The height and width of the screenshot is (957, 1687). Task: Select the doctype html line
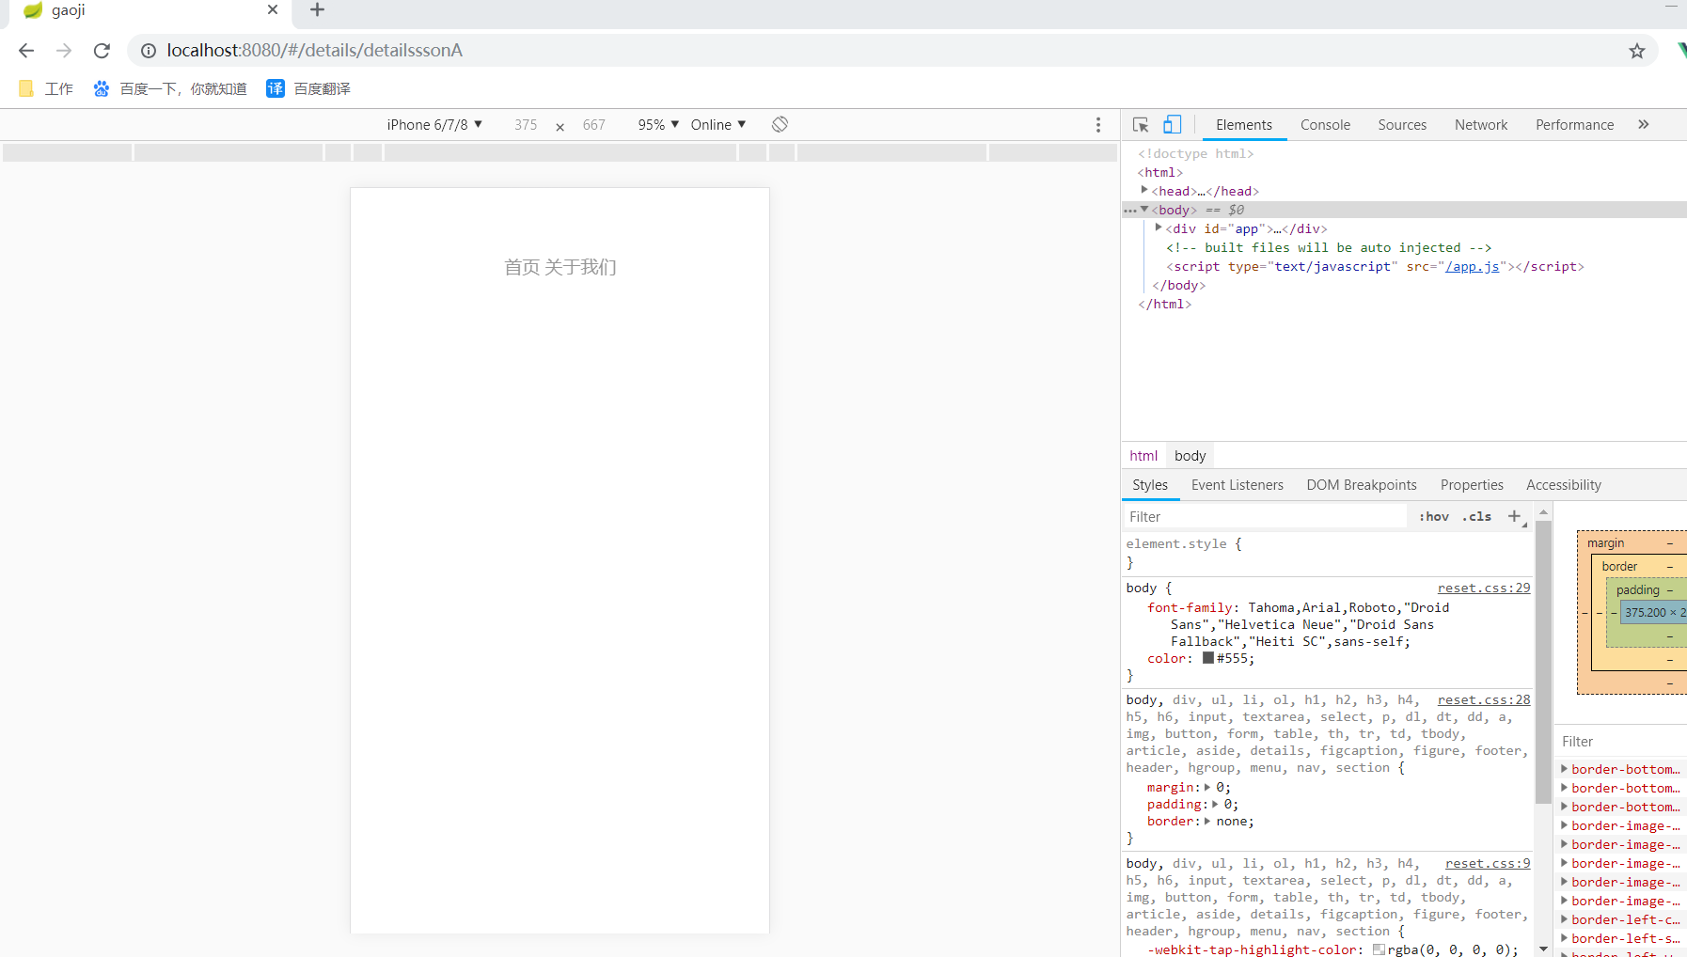1195,154
